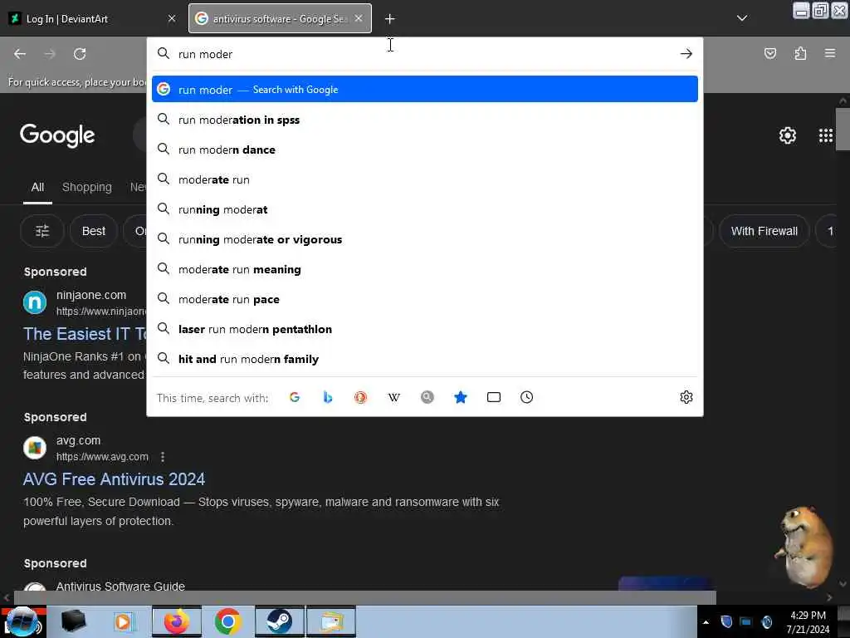Viewport: 850px width, 638px height.
Task: Open the Pocket save icon
Action: (770, 53)
